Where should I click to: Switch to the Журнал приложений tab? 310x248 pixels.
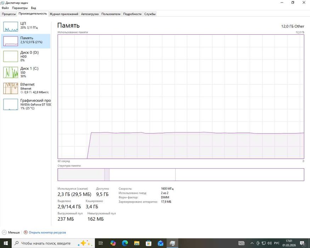pyautogui.click(x=64, y=14)
